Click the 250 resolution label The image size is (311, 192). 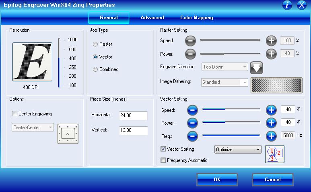click(x=72, y=67)
